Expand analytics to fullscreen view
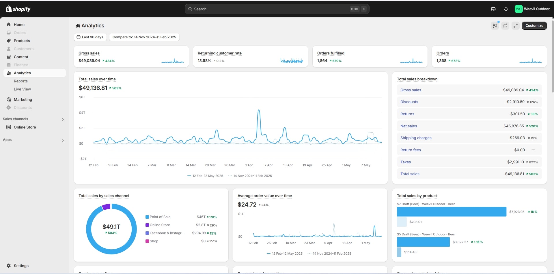This screenshot has height=274, width=554. point(516,26)
